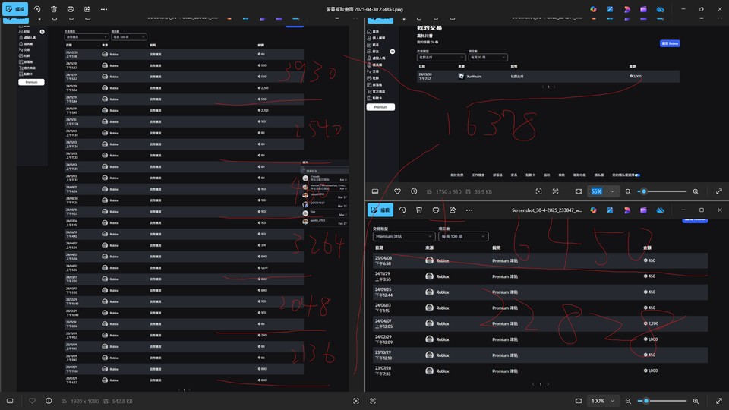
Task: Click trash icon in Screenshot_30-4-2025 window
Action: [x=419, y=210]
